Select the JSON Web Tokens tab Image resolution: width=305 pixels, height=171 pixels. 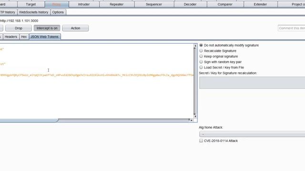pyautogui.click(x=44, y=37)
